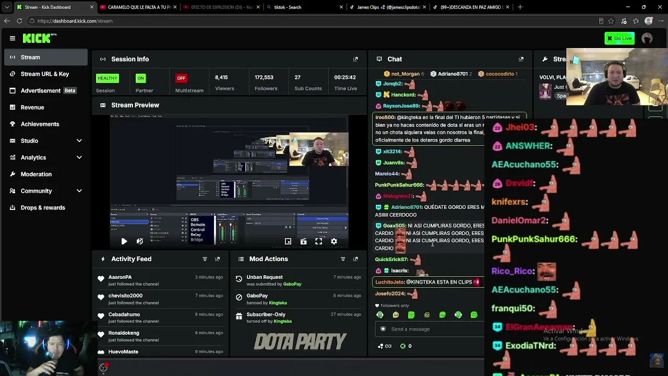Open Stream URL & Key page
Screen dimensions: 668x376
(46, 74)
